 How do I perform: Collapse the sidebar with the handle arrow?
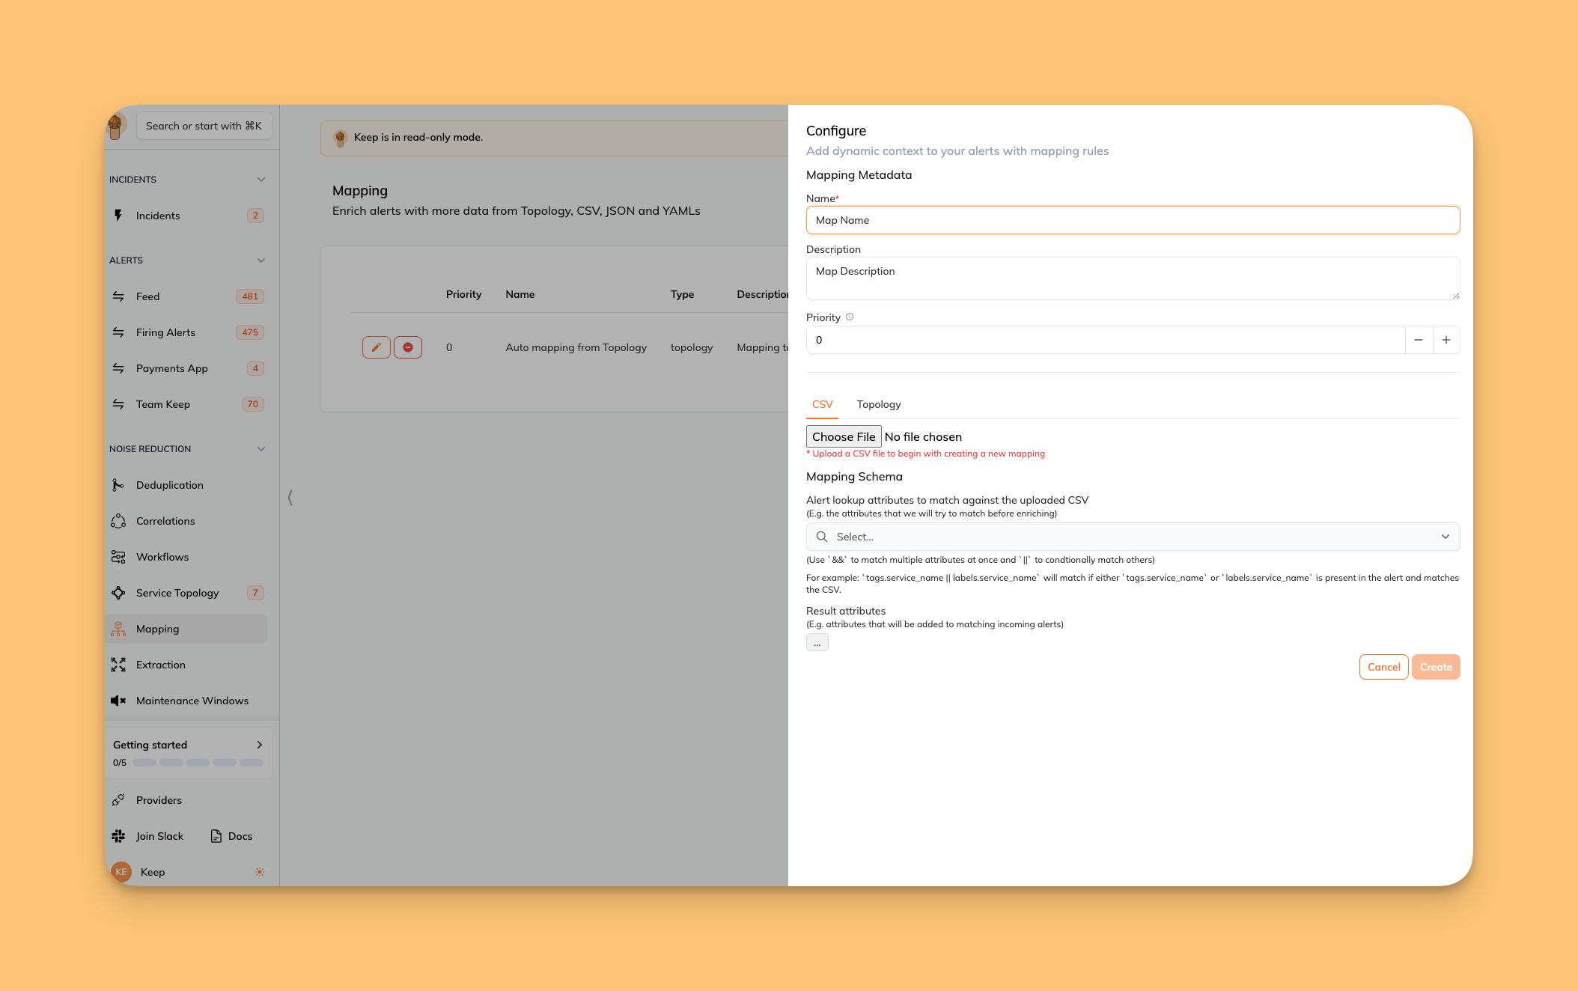click(x=290, y=497)
